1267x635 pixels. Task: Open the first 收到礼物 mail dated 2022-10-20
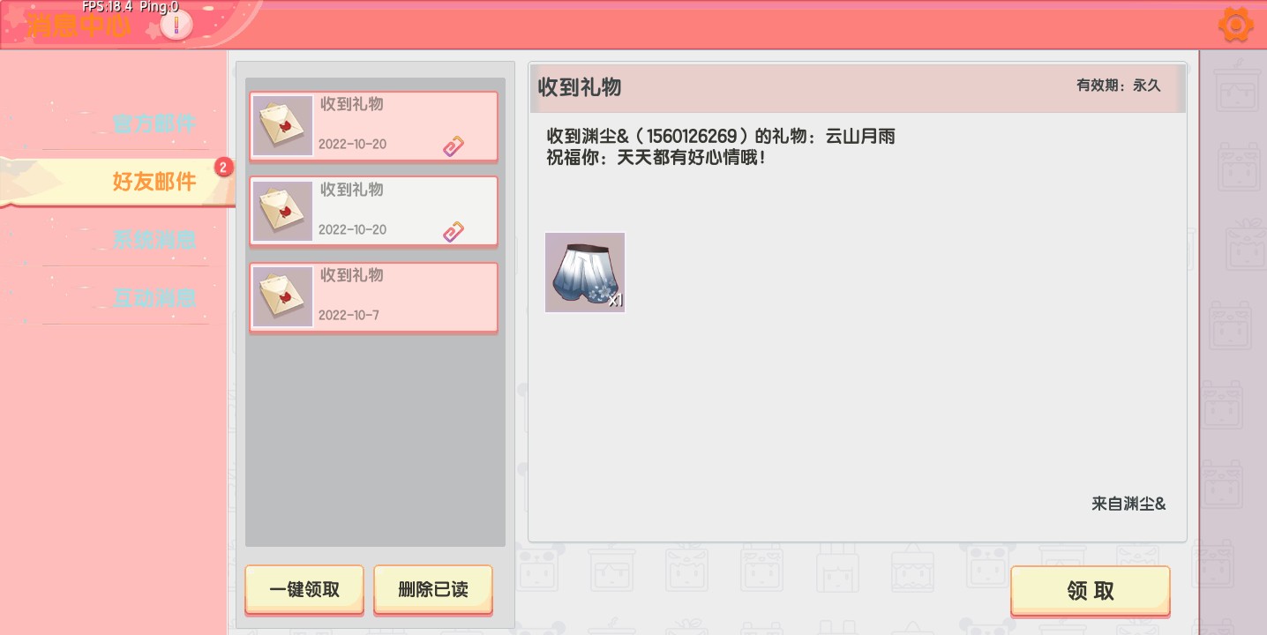pos(374,126)
